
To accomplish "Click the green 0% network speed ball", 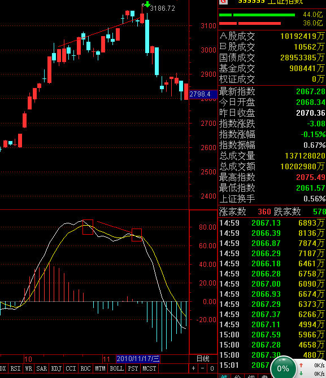I will click(x=283, y=368).
